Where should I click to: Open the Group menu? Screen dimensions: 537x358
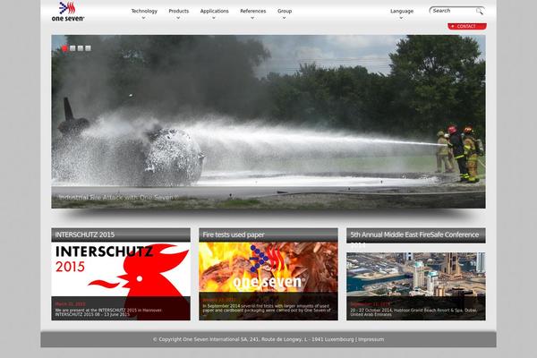click(x=285, y=11)
